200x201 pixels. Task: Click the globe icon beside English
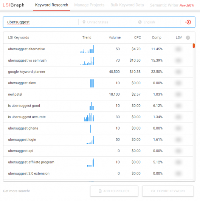[x=140, y=22]
